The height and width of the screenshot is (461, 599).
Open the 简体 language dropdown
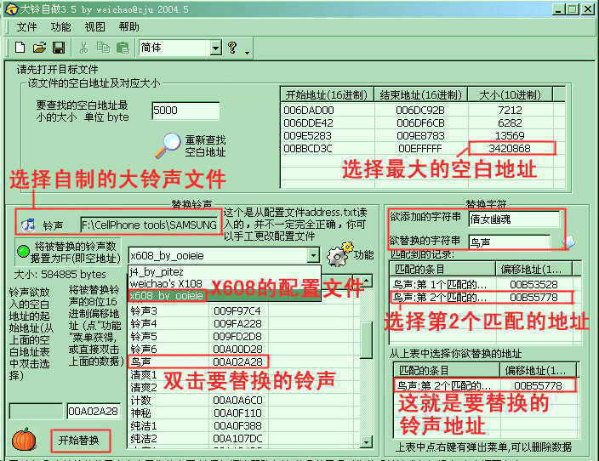[x=215, y=48]
